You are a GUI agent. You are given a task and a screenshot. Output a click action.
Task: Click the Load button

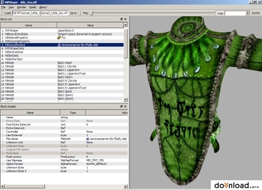[8, 13]
